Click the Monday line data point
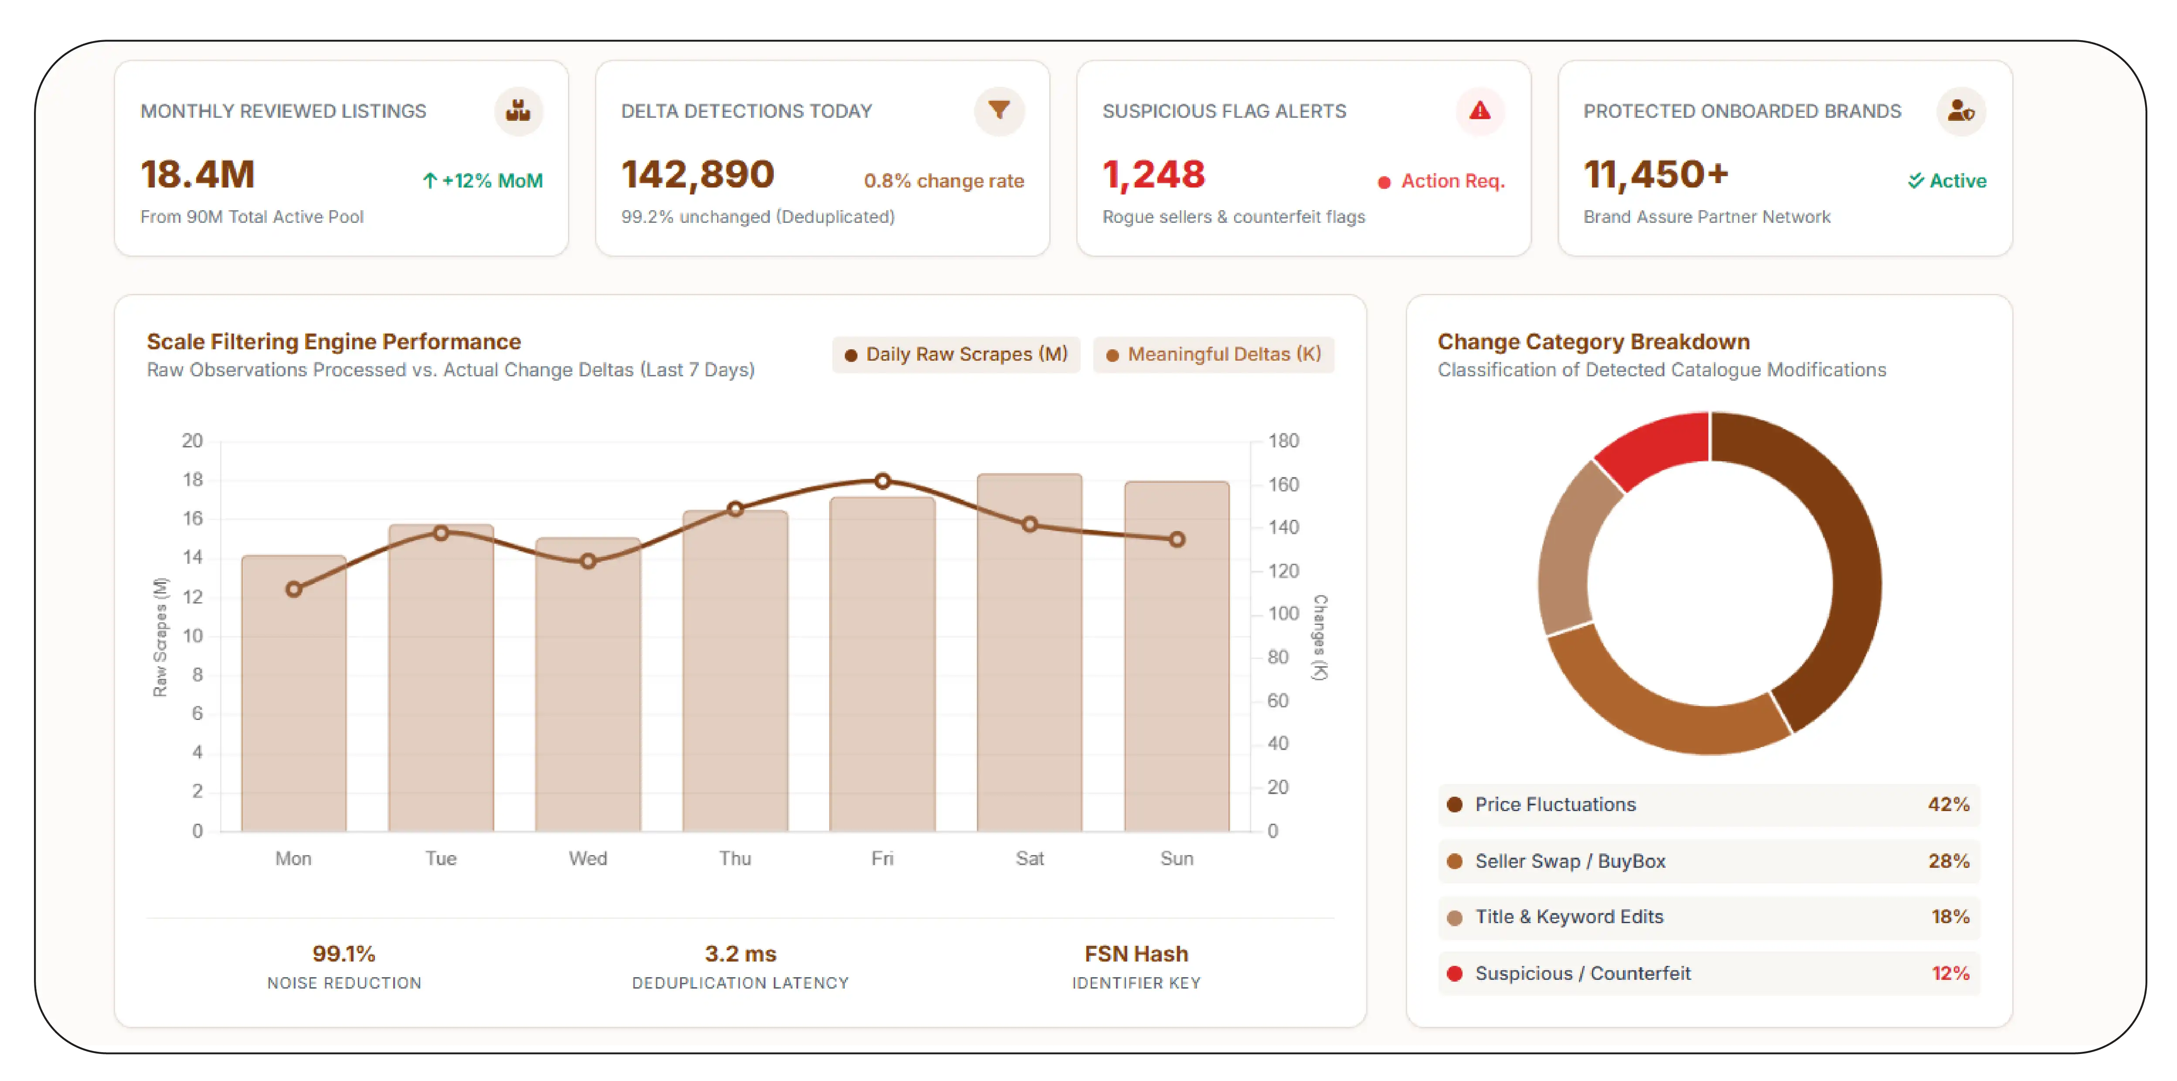This screenshot has width=2177, height=1081. (293, 589)
